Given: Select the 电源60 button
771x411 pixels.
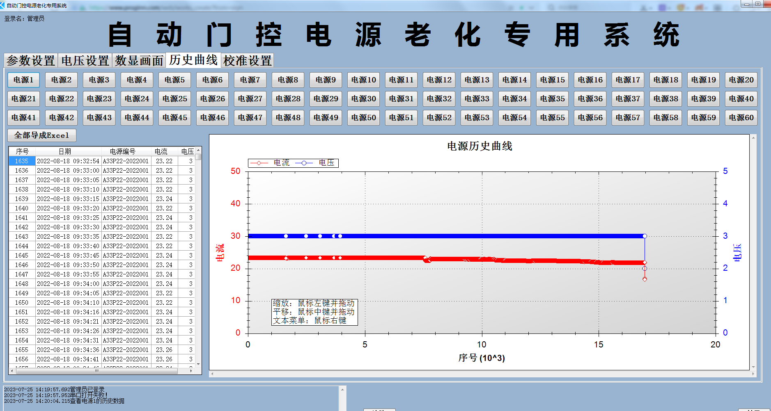Looking at the screenshot, I should tap(741, 118).
